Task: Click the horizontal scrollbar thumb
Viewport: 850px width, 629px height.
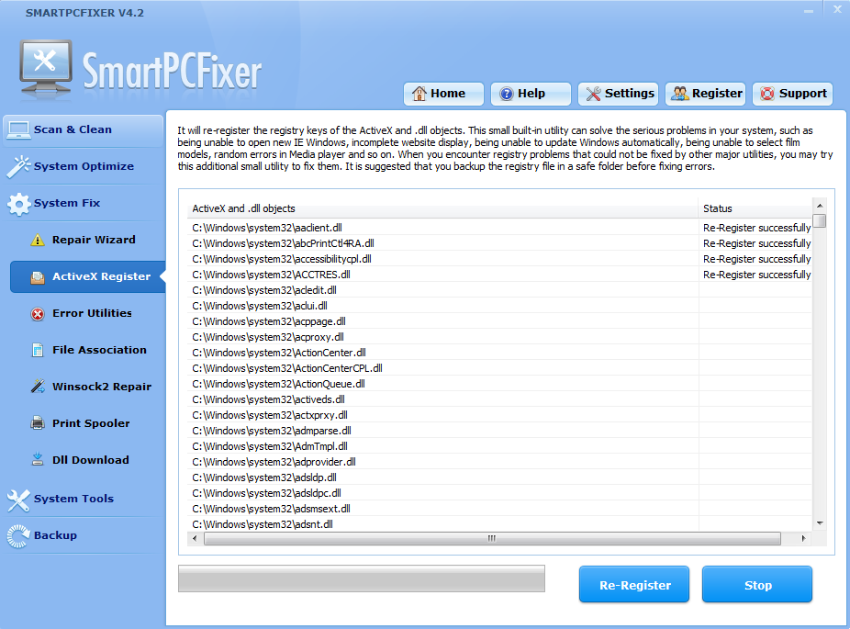Action: (x=492, y=538)
